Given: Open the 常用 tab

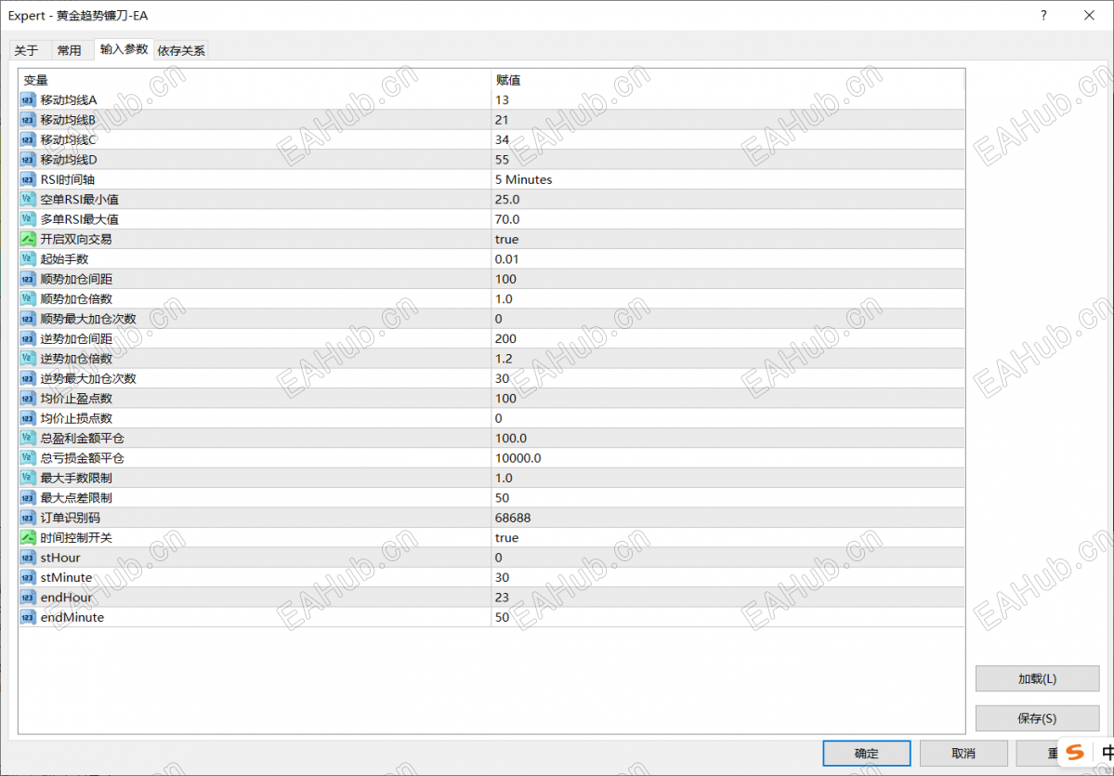Looking at the screenshot, I should [x=69, y=50].
